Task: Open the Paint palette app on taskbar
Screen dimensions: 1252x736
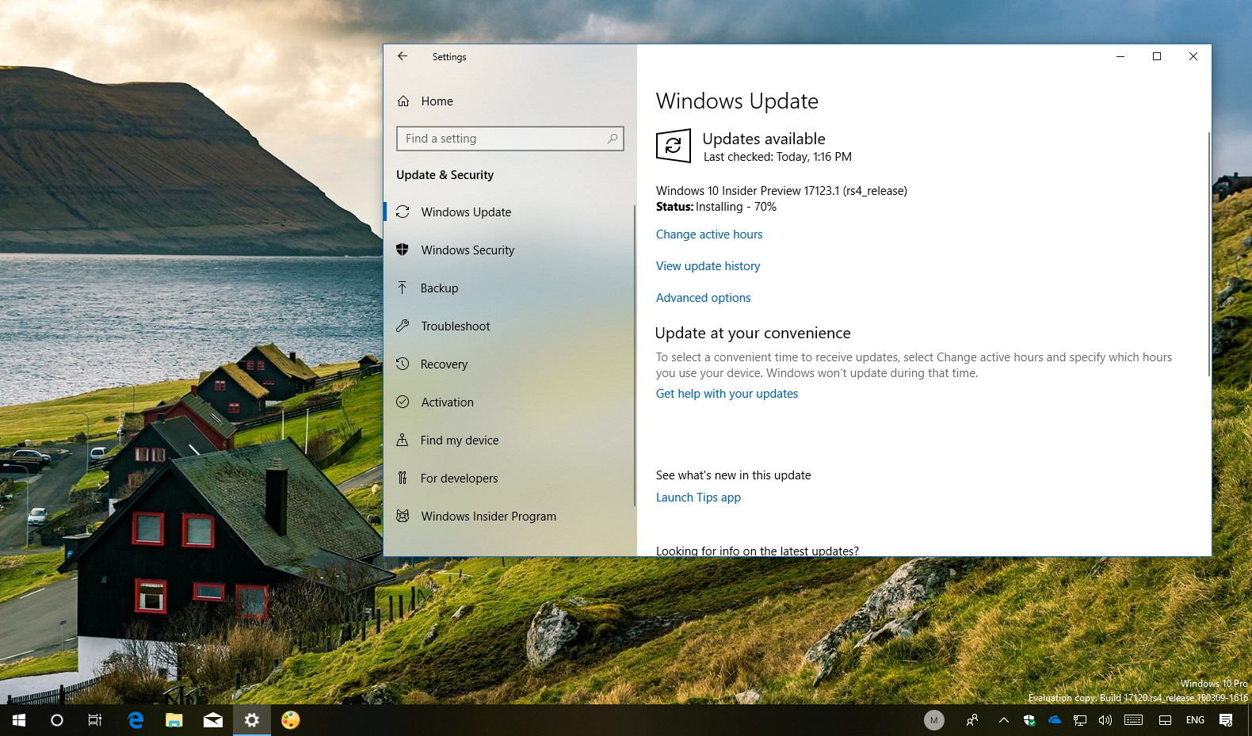Action: (x=291, y=720)
